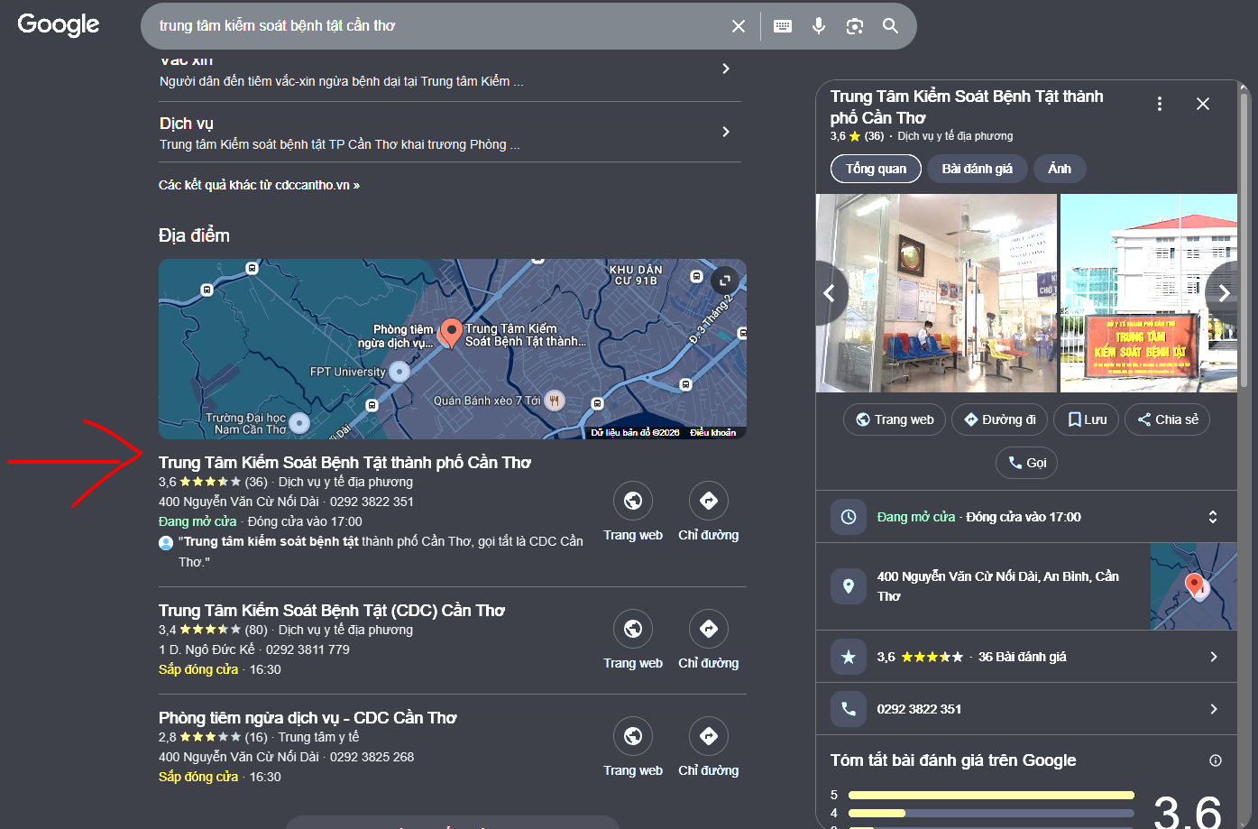Click the Google logo
This screenshot has width=1258, height=829.
pyautogui.click(x=59, y=24)
